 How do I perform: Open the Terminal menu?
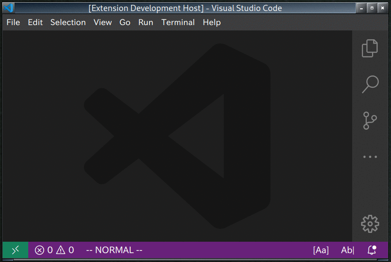click(178, 22)
